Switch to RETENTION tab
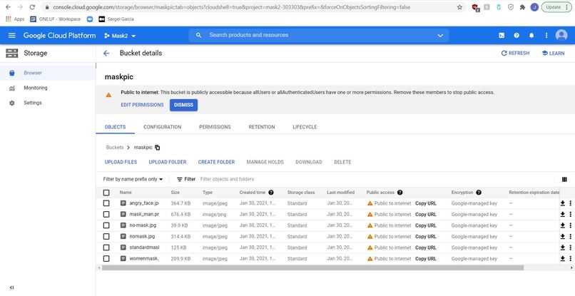 click(x=262, y=127)
